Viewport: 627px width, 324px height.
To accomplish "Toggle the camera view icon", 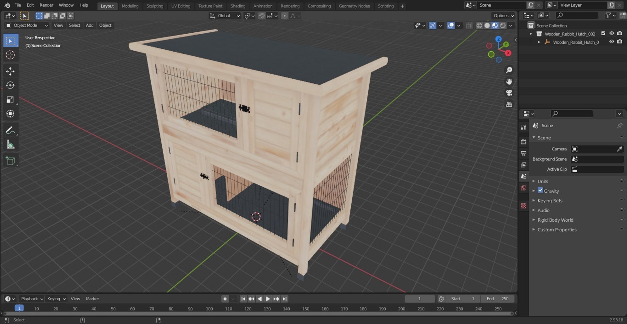I will (509, 93).
